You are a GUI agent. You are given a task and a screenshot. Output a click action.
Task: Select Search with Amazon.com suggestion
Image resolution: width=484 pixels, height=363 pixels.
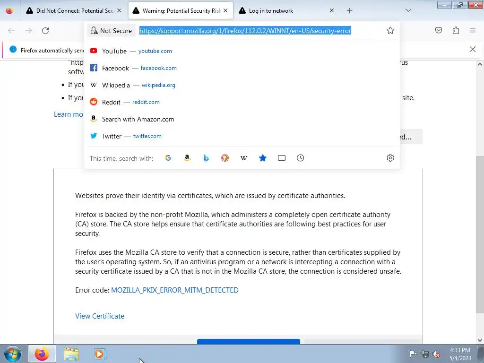pos(242,119)
